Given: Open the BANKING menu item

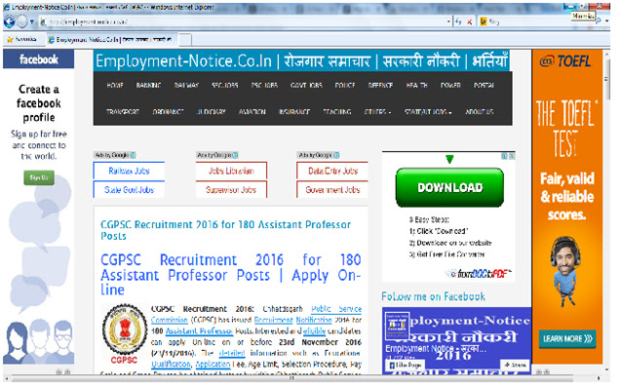Looking at the screenshot, I should 148,86.
